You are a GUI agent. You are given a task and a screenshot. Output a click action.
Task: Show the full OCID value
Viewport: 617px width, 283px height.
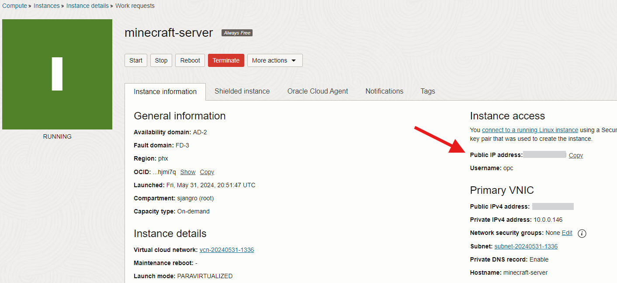click(187, 172)
